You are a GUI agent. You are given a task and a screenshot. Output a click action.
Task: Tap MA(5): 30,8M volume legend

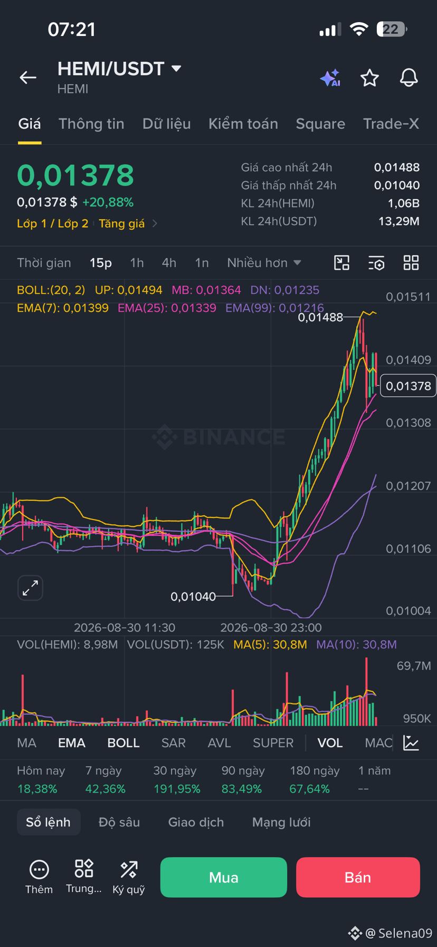coord(270,644)
